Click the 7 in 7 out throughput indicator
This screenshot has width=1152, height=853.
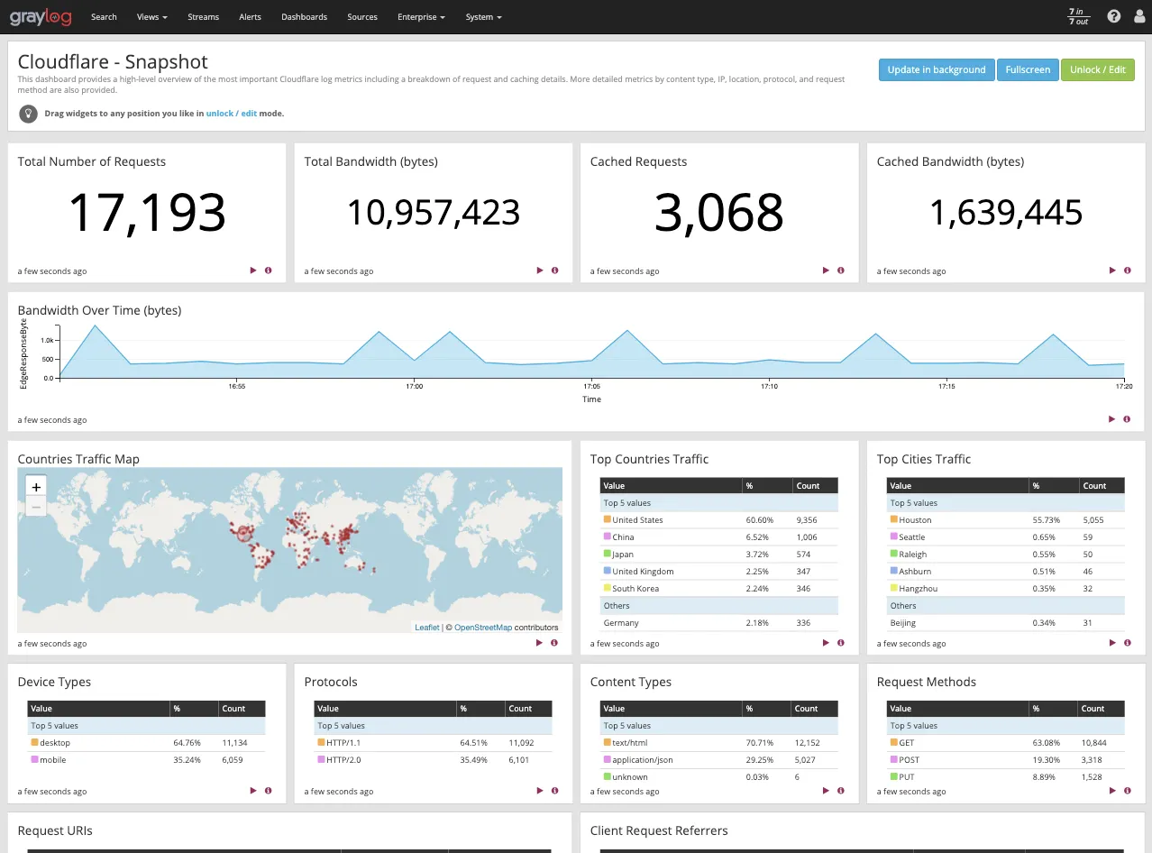point(1078,16)
